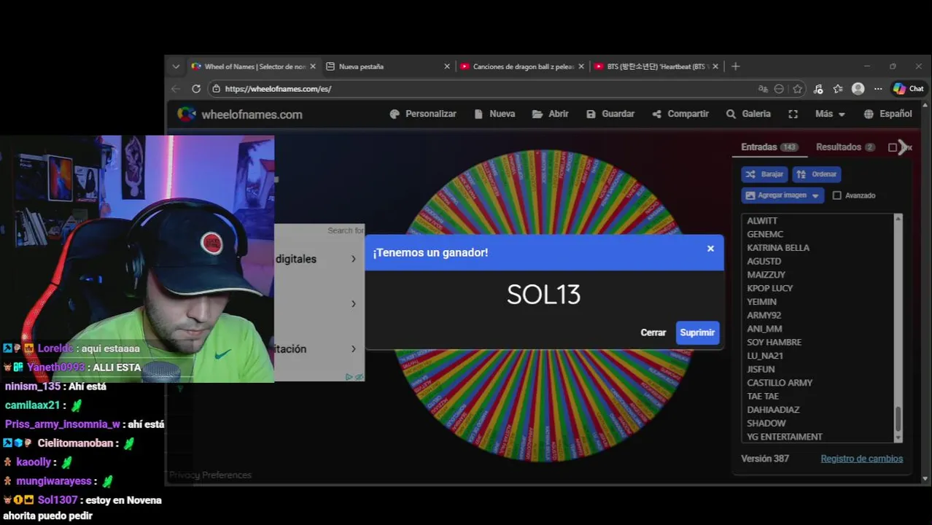Click the TAE TAE entry
The height and width of the screenshot is (525, 932).
point(763,396)
